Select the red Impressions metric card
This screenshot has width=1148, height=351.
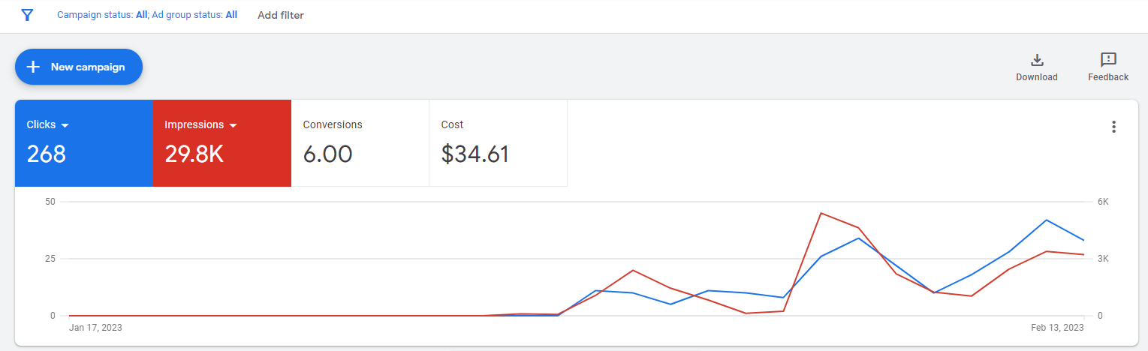click(x=221, y=142)
